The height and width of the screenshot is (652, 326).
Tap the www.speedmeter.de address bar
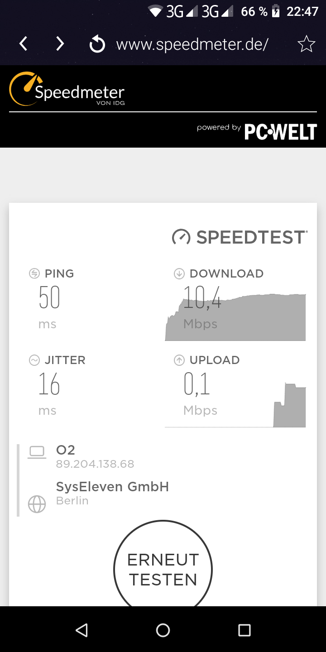[192, 44]
